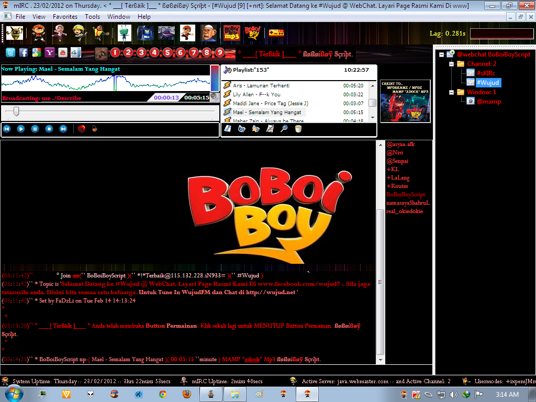Image resolution: width=536 pixels, height=402 pixels.
Task: Pause the currently playing song
Action: pos(35,129)
